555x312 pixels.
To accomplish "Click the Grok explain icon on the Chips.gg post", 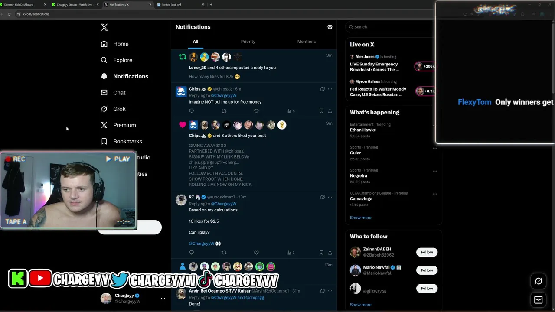I will click(322, 89).
